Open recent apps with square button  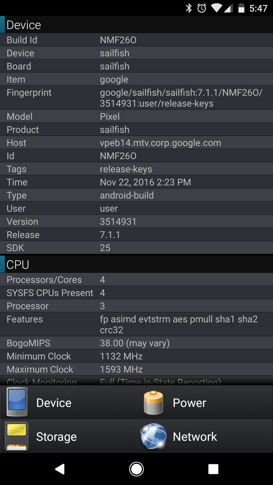tap(213, 469)
